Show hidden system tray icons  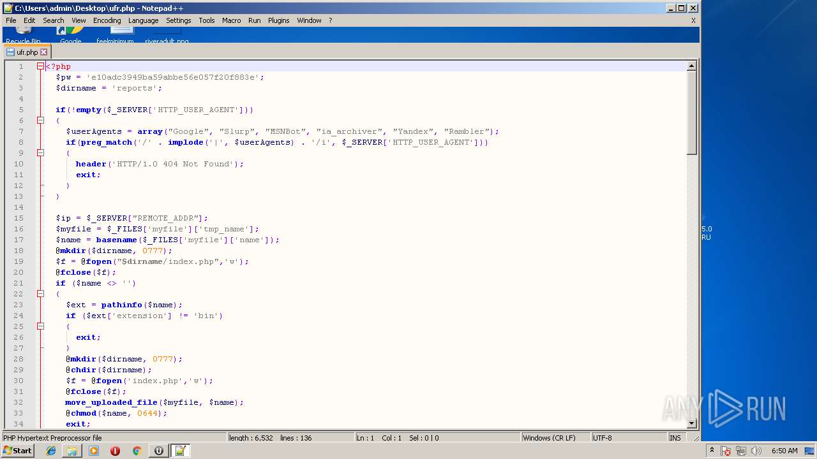pyautogui.click(x=712, y=451)
